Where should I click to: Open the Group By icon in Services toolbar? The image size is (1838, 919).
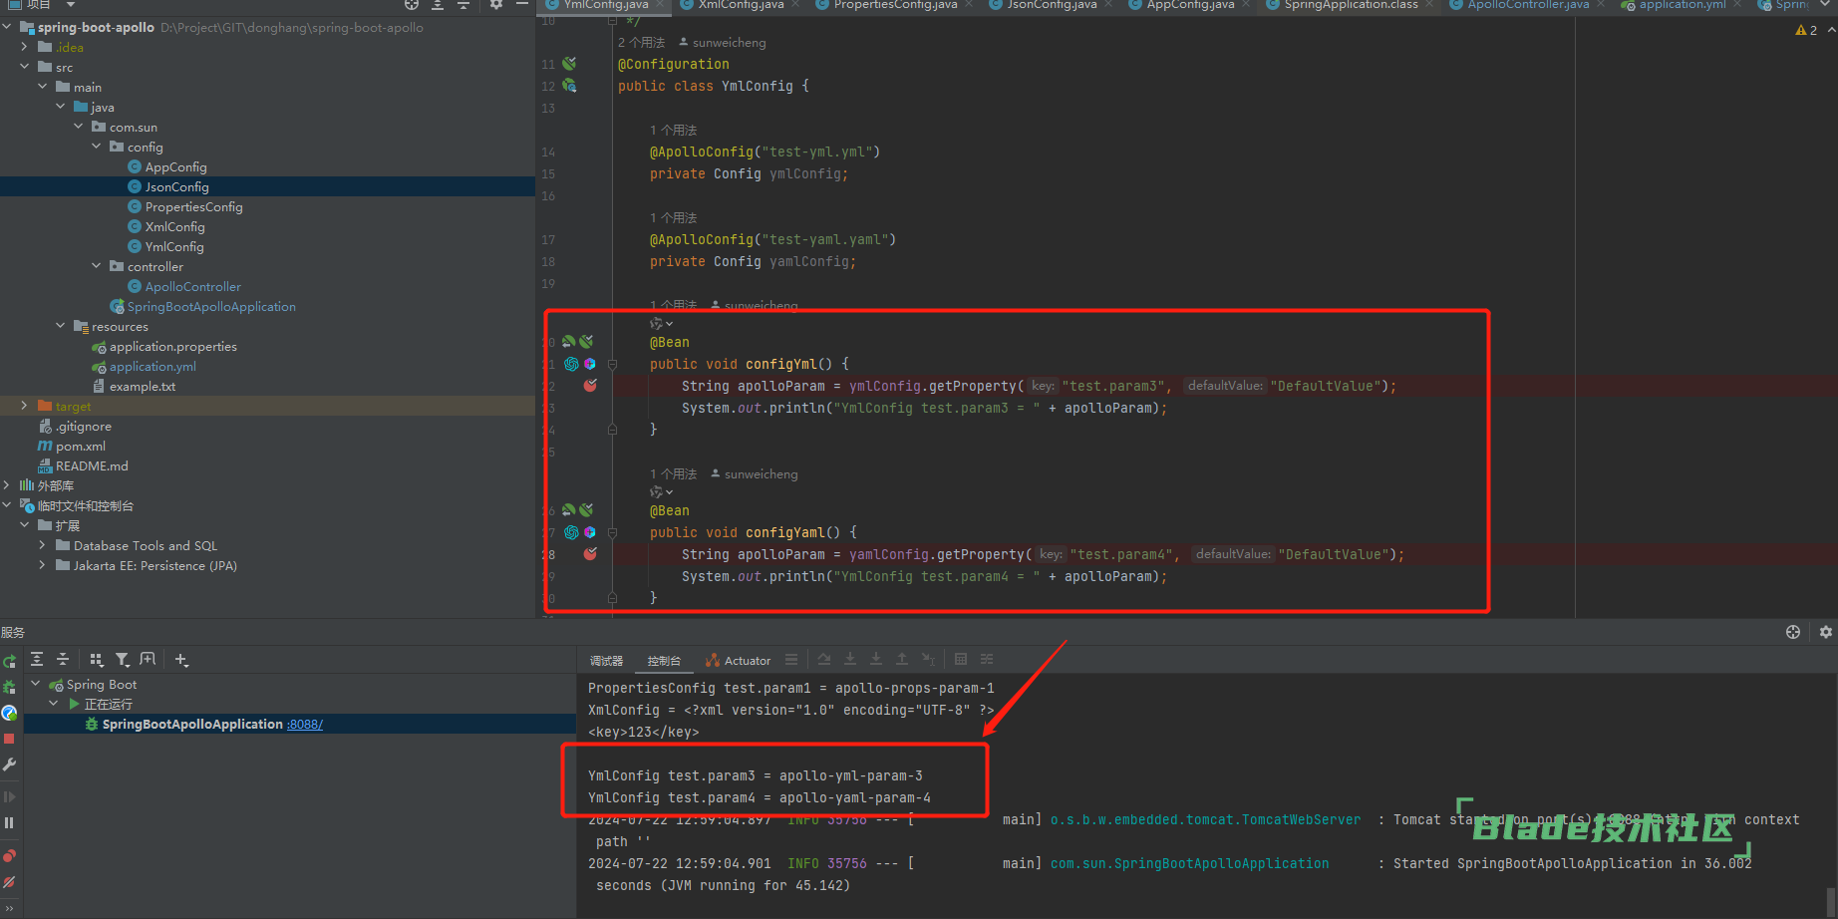pyautogui.click(x=96, y=659)
